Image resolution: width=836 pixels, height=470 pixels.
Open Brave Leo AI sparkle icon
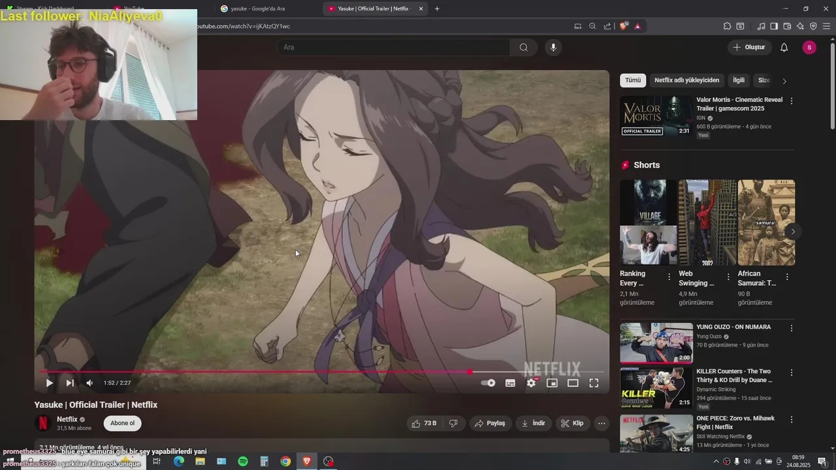800,26
